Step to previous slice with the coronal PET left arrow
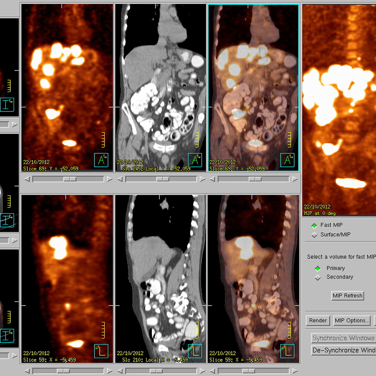This screenshot has width=376, height=376. pos(27,179)
